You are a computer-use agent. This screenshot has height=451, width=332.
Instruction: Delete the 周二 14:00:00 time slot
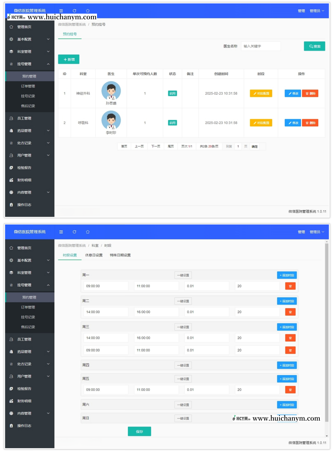290,312
